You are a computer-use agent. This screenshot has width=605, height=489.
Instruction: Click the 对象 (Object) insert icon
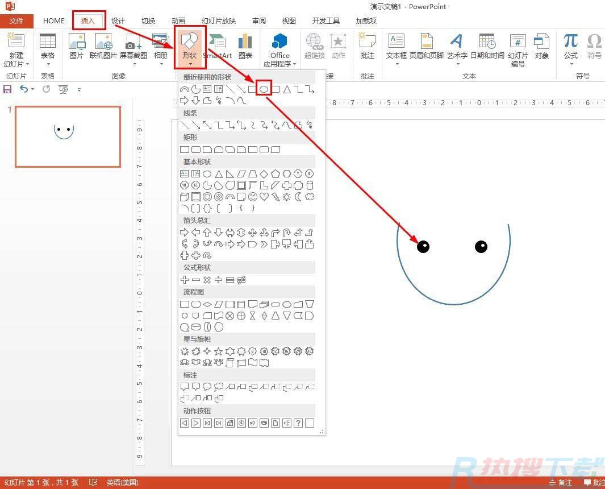[x=541, y=45]
